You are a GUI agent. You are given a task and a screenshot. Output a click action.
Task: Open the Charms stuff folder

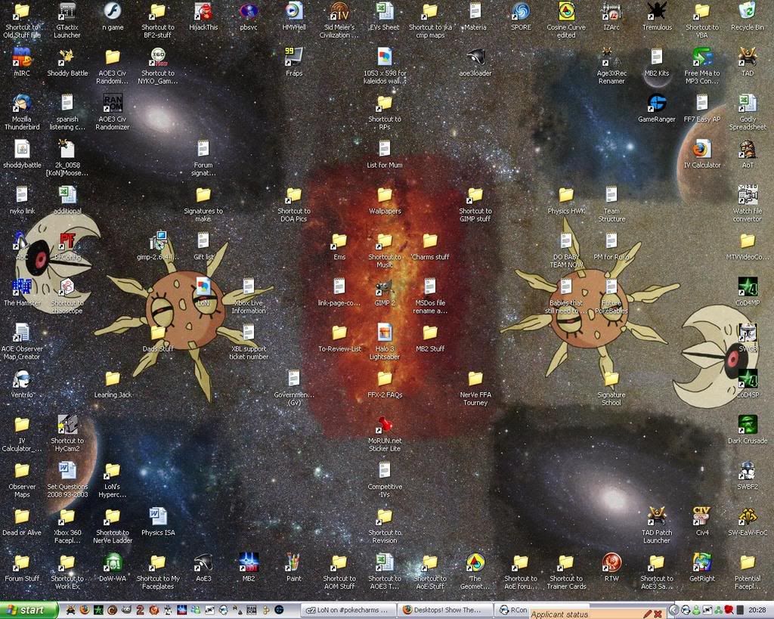pyautogui.click(x=430, y=241)
